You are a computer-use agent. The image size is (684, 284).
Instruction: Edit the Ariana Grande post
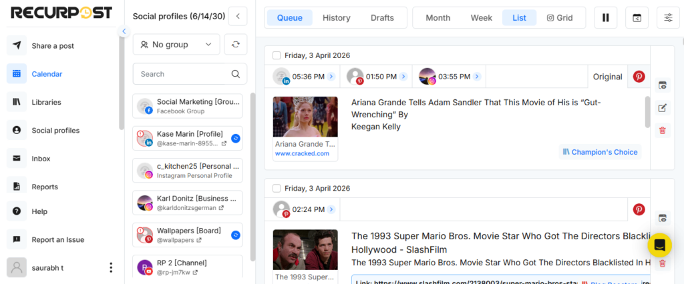(x=662, y=108)
